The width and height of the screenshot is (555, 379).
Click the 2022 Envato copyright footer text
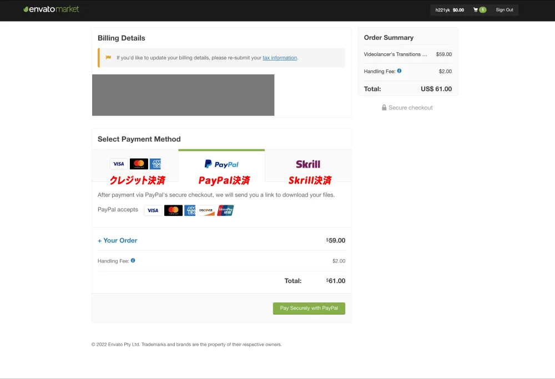pyautogui.click(x=186, y=345)
